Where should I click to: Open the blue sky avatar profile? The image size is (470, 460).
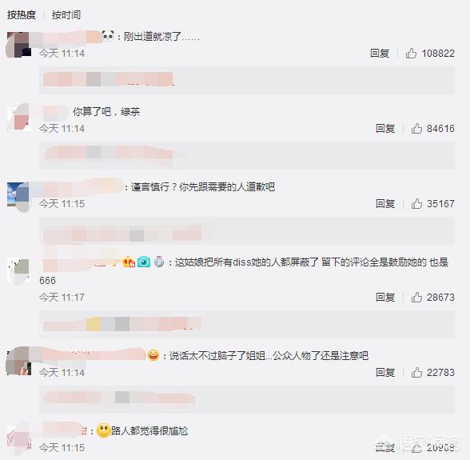click(18, 196)
